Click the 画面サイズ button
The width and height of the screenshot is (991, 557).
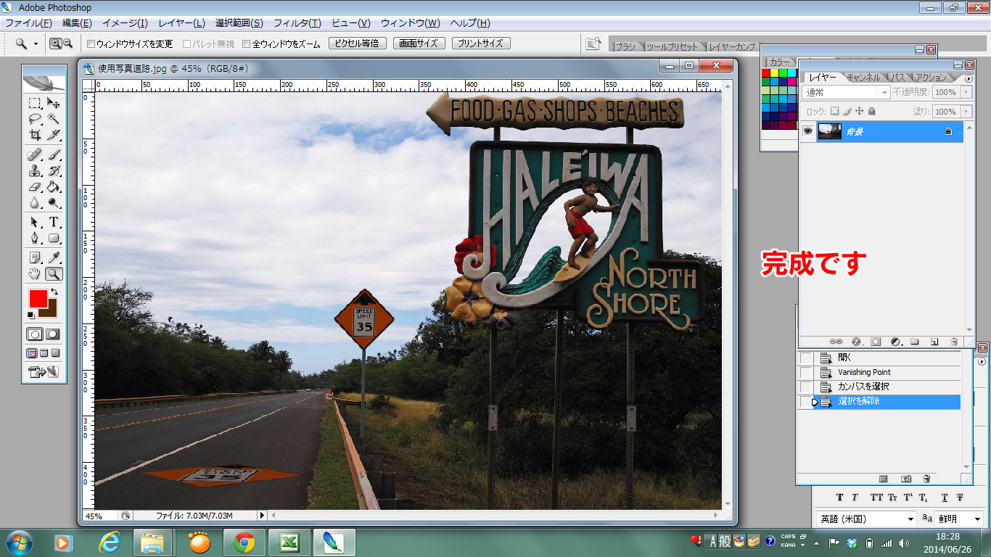(419, 44)
